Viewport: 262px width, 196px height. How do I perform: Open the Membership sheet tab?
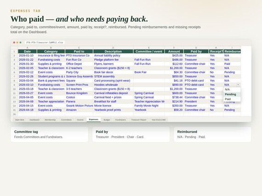tap(50, 120)
